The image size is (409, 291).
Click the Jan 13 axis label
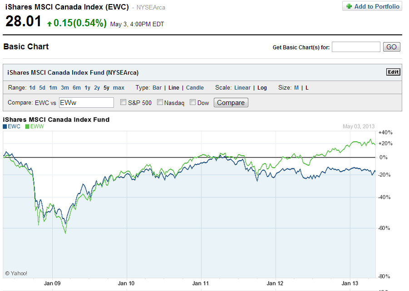pos(350,283)
